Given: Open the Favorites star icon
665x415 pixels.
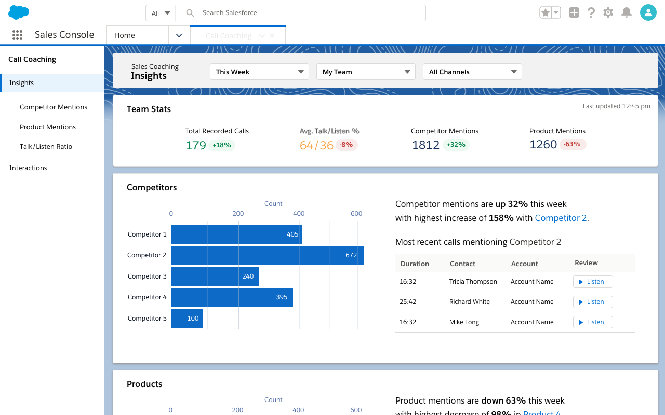Looking at the screenshot, I should pyautogui.click(x=546, y=13).
